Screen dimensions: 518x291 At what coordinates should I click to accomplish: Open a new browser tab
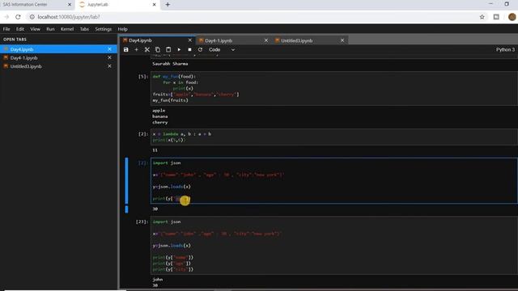[168, 5]
